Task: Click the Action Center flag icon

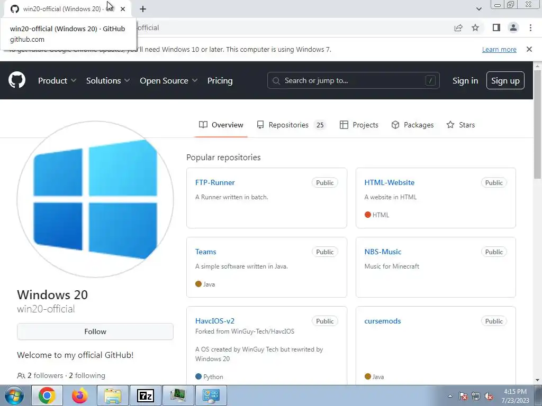Action: point(463,396)
